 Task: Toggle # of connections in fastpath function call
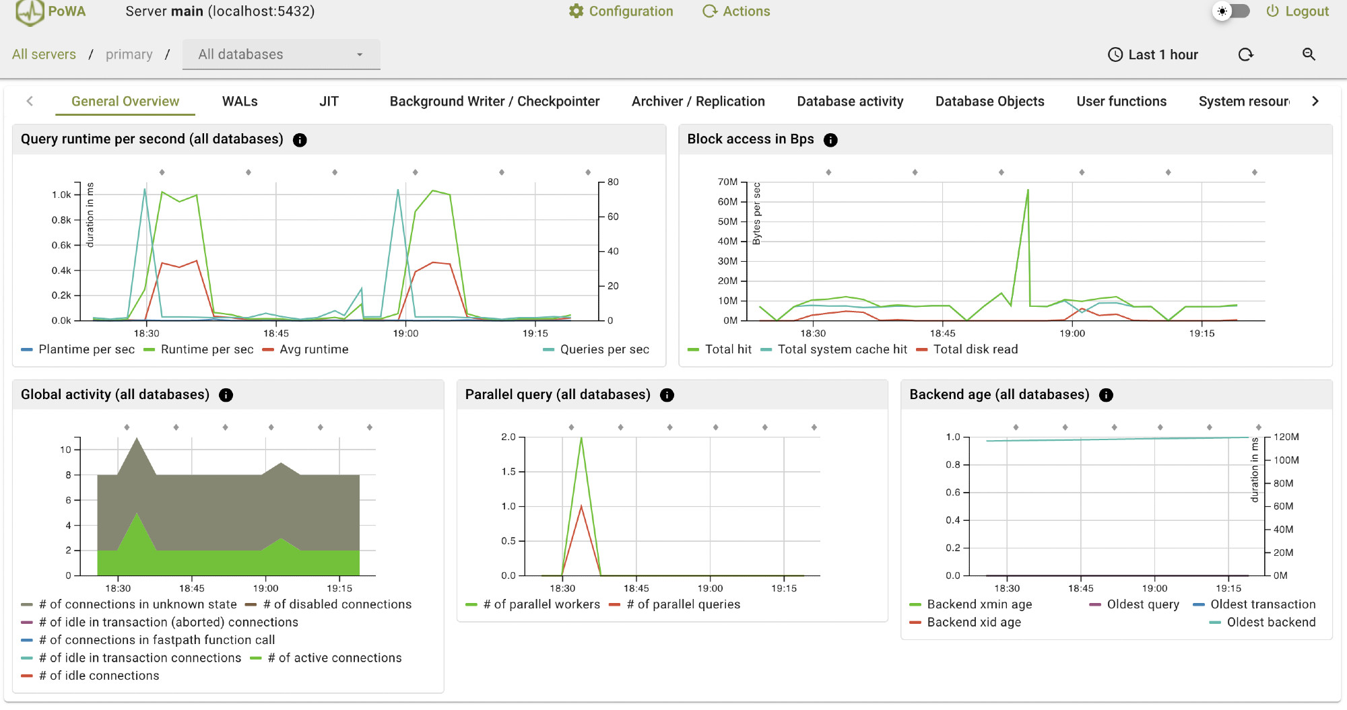click(148, 640)
